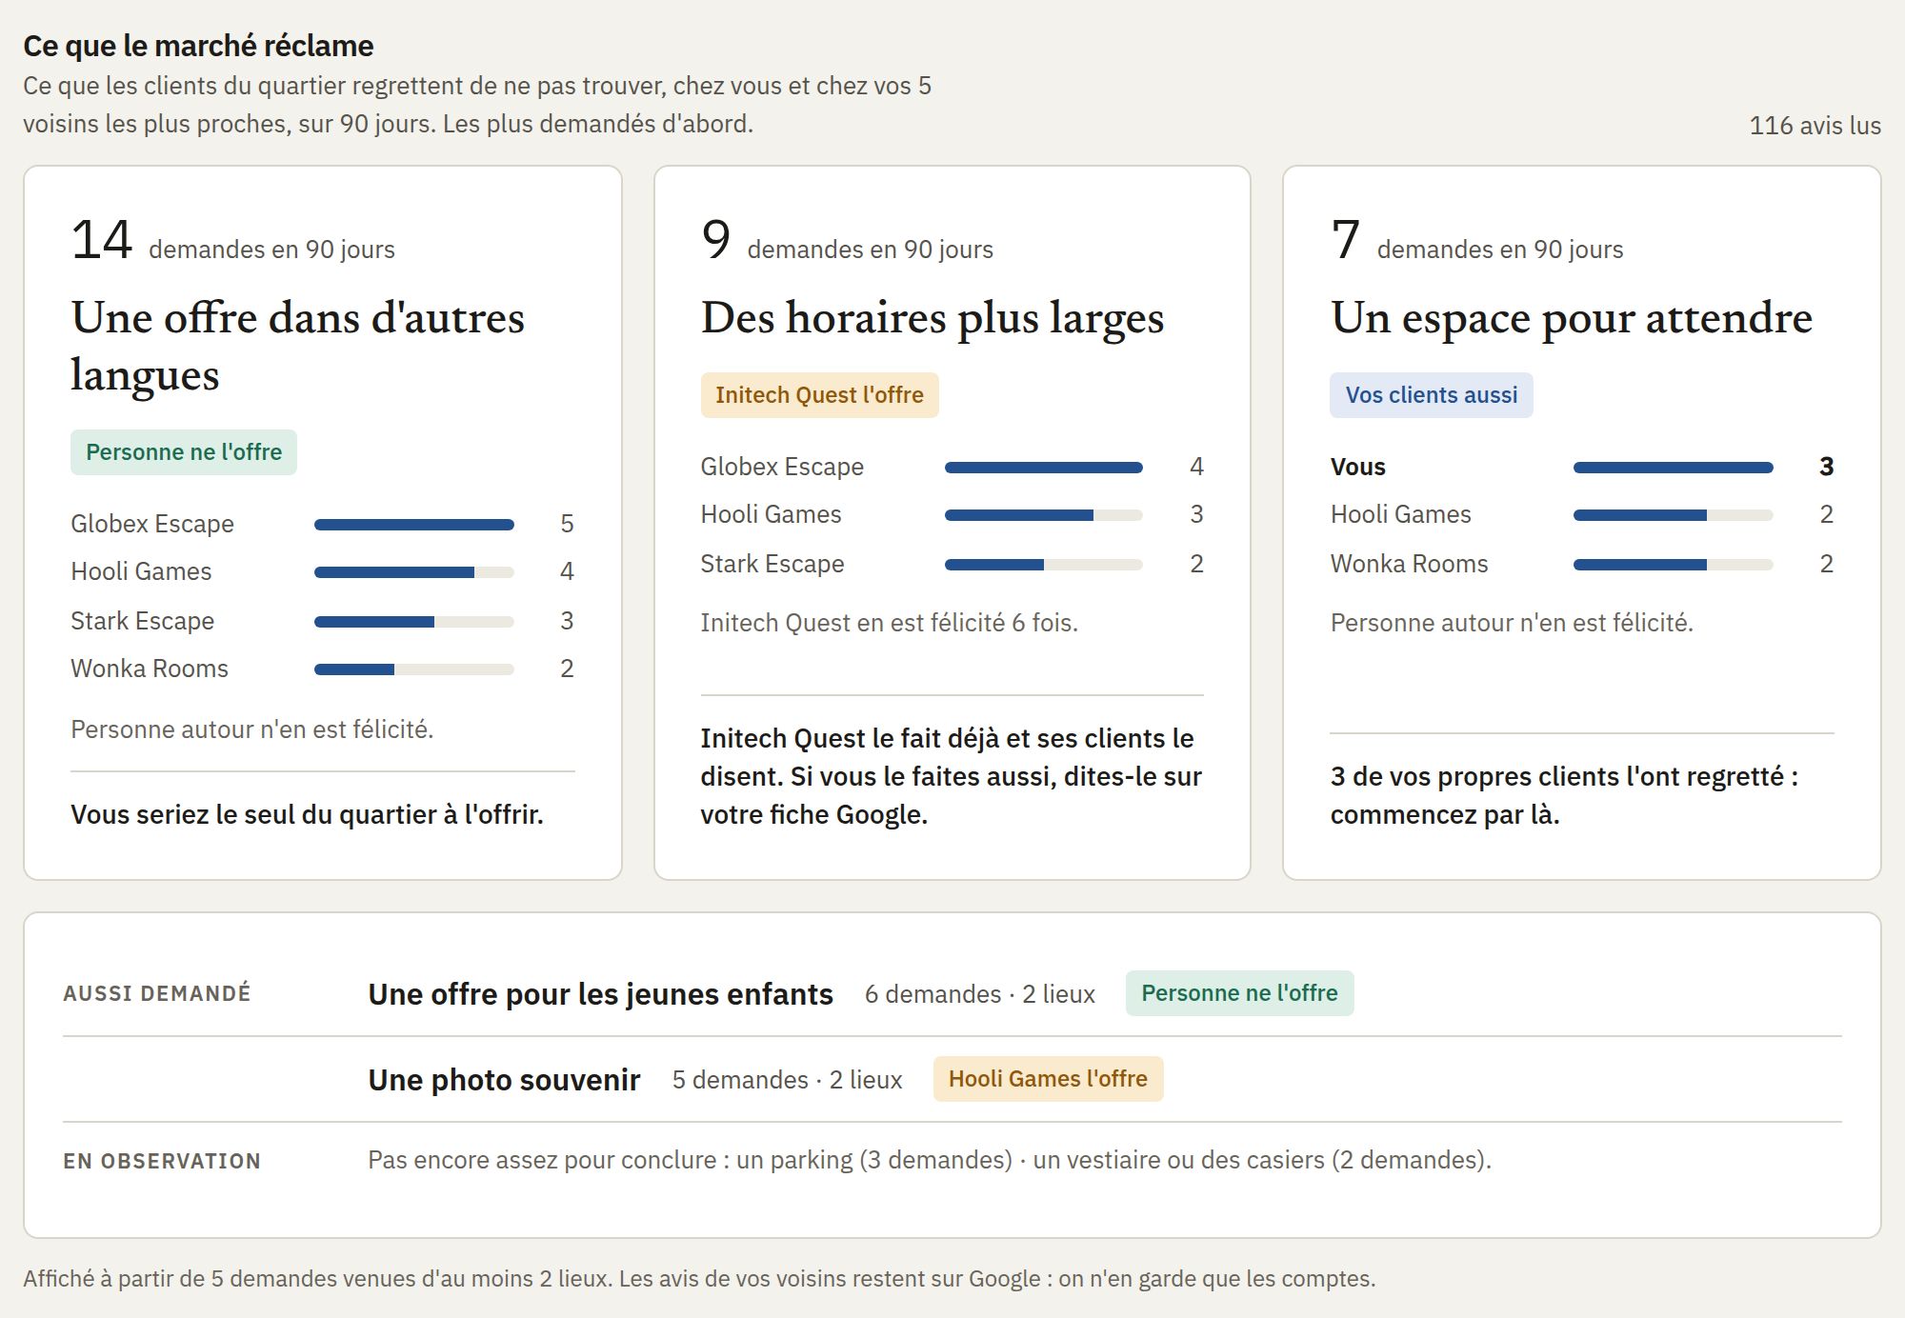
Task: Click the 14 demandes count
Action: tap(101, 239)
